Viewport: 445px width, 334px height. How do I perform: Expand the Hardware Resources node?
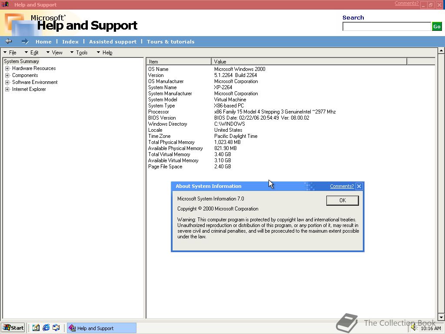click(x=7, y=68)
